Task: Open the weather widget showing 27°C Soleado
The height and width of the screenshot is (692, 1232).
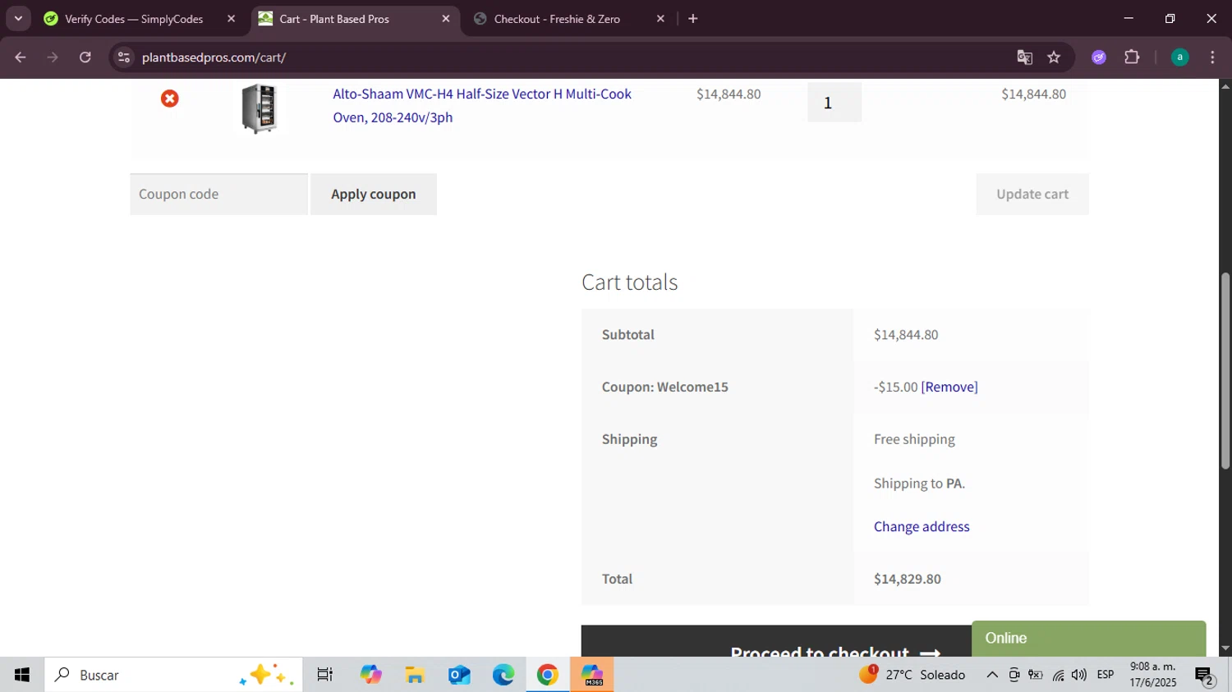Action: (x=912, y=675)
